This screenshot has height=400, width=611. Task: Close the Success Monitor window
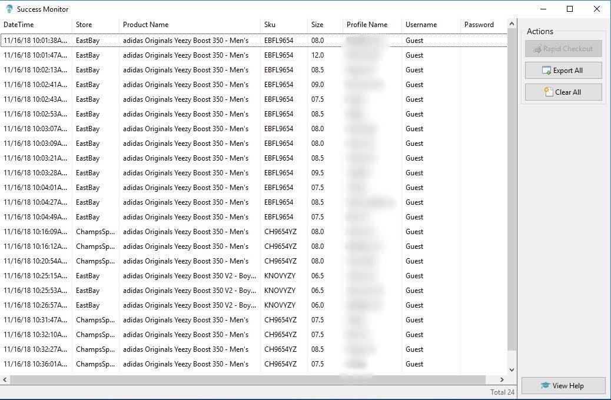click(x=597, y=9)
